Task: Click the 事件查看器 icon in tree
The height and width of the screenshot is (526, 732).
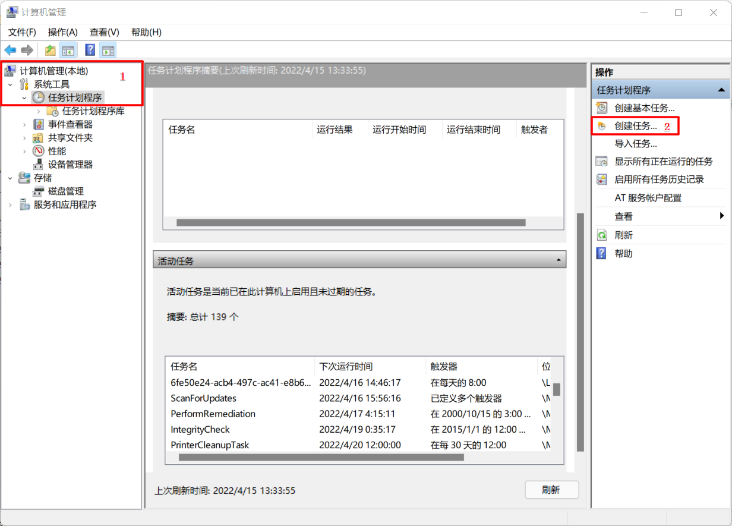Action: 38,124
